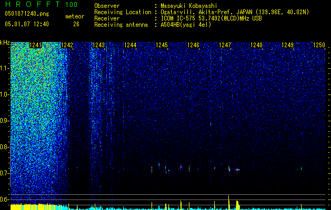331x210 pixels.
Task: Click the 1247 time marker
Action: [x=225, y=45]
